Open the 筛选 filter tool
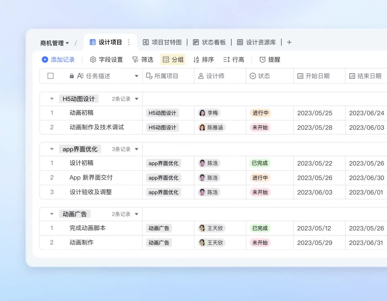Screen dimensions: 387x301 (x=143, y=59)
